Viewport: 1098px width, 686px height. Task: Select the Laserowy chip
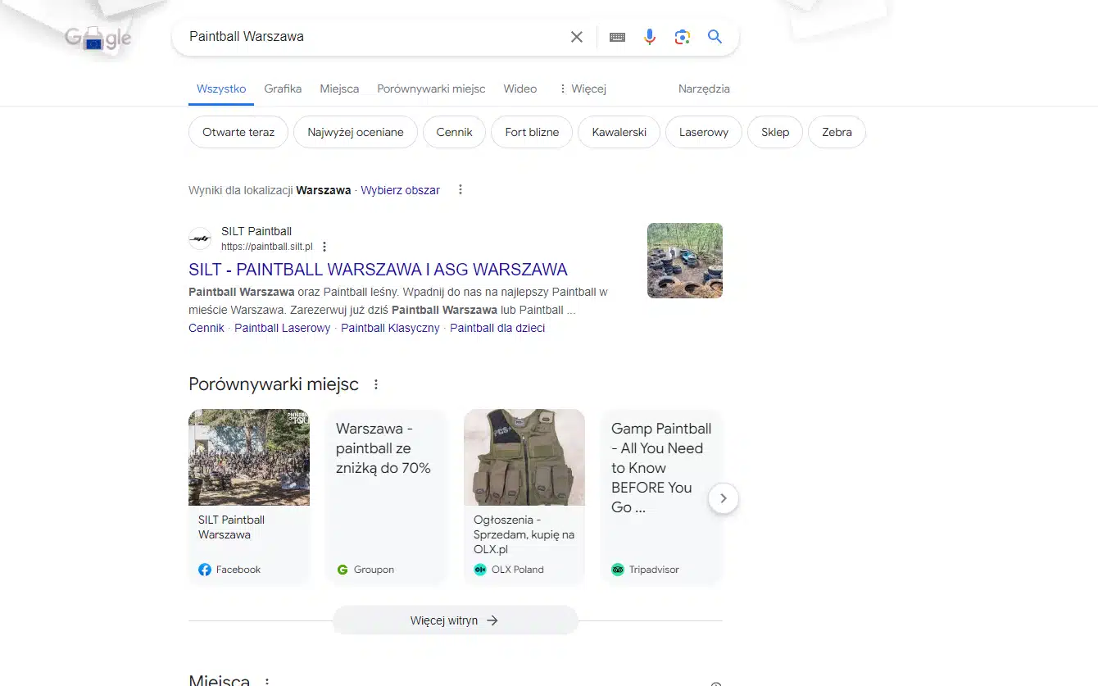click(x=704, y=132)
